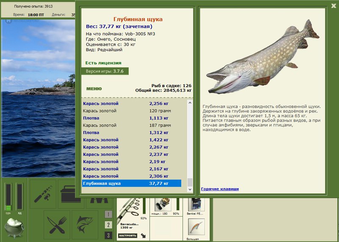
Task: Click the Глубинная щука fish picture
Action: [x=263, y=57]
